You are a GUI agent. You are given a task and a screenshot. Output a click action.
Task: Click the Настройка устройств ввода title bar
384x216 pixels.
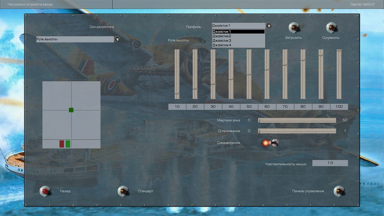pyautogui.click(x=56, y=4)
